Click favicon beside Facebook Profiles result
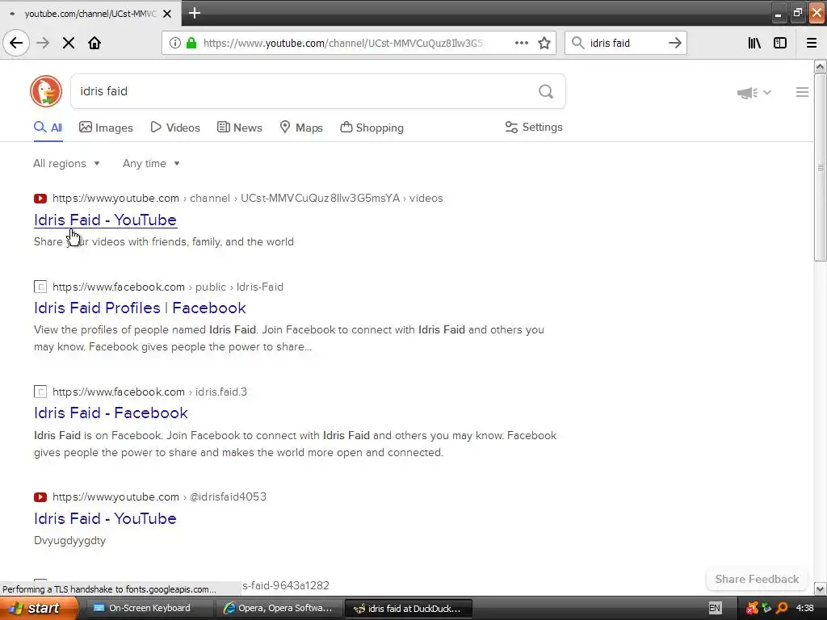 [40, 287]
